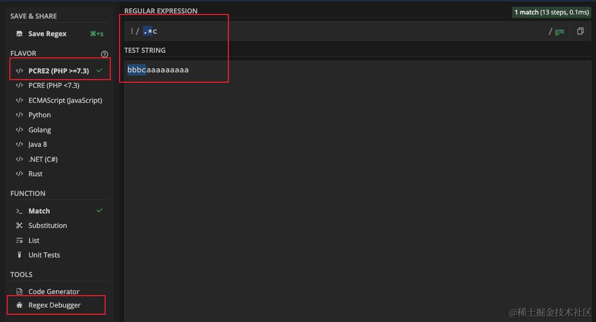
Task: Click the code icon beside Golang
Action: click(19, 130)
